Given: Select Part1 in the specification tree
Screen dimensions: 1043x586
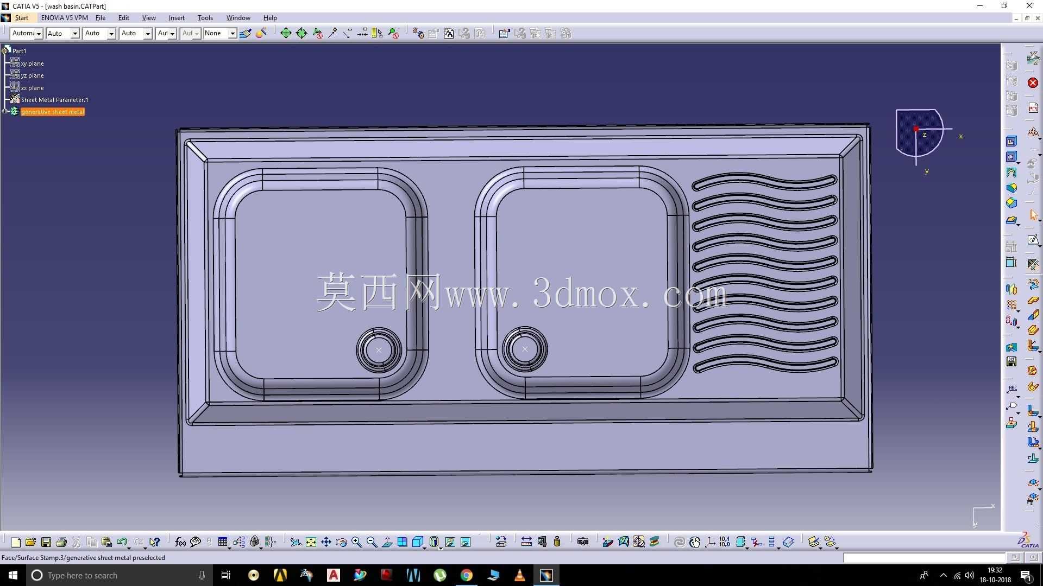Looking at the screenshot, I should [x=19, y=51].
